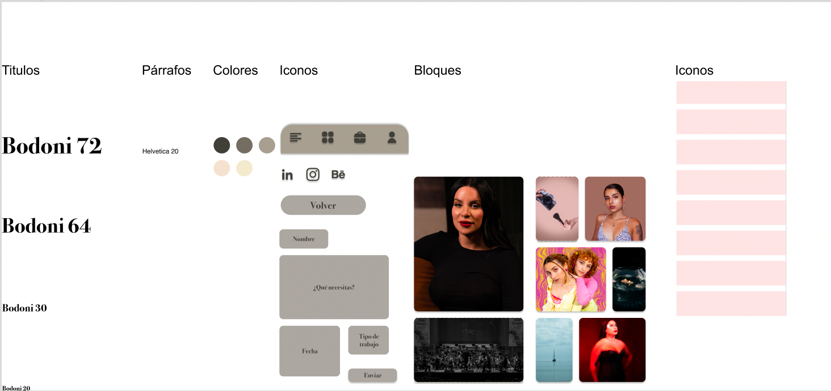Select the Fecha field block

click(309, 351)
